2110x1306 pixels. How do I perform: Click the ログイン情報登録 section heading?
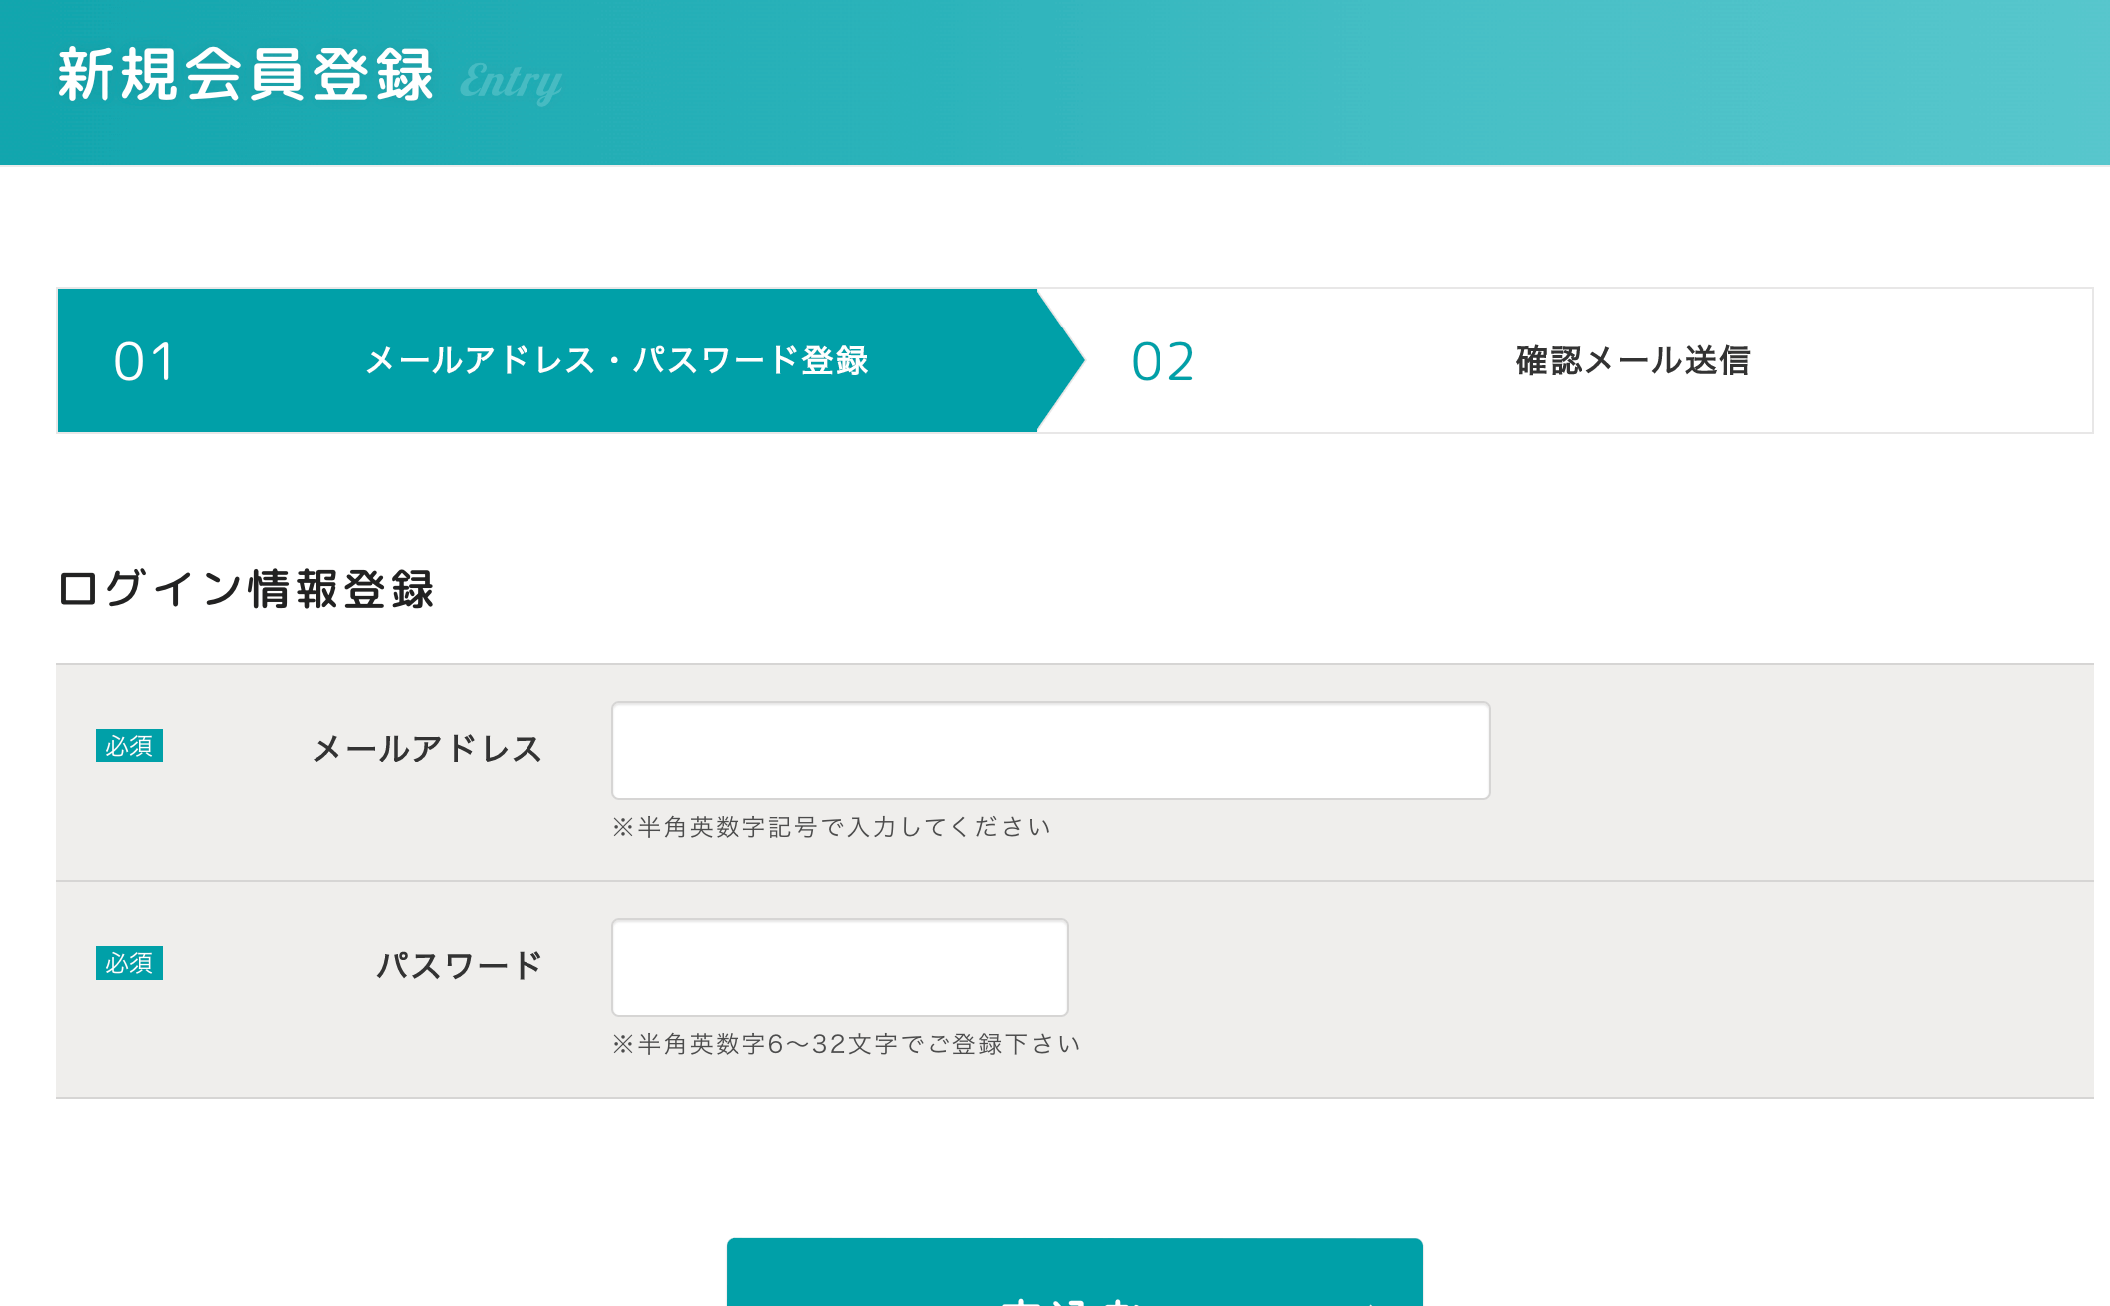pos(246,589)
